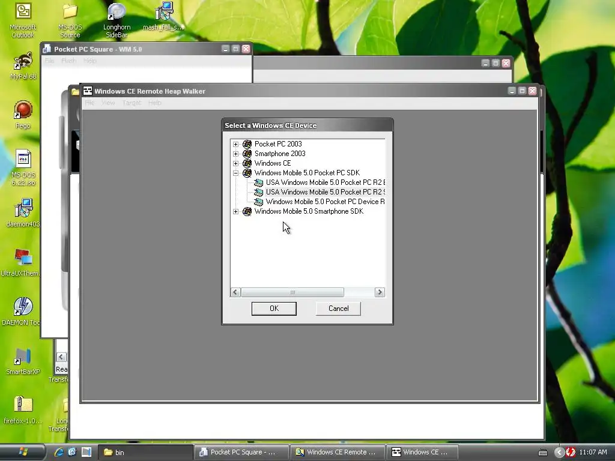Image resolution: width=615 pixels, height=461 pixels.
Task: Click Pocket PC Square title bar icon
Action: pos(47,49)
